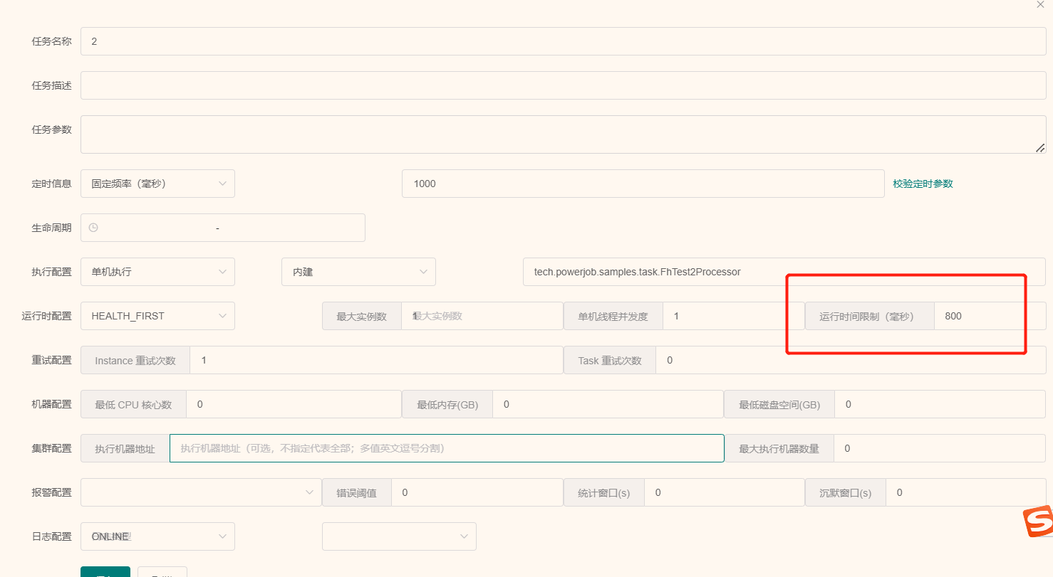
Task: Focus the Task 重试次数 input
Action: click(x=851, y=360)
